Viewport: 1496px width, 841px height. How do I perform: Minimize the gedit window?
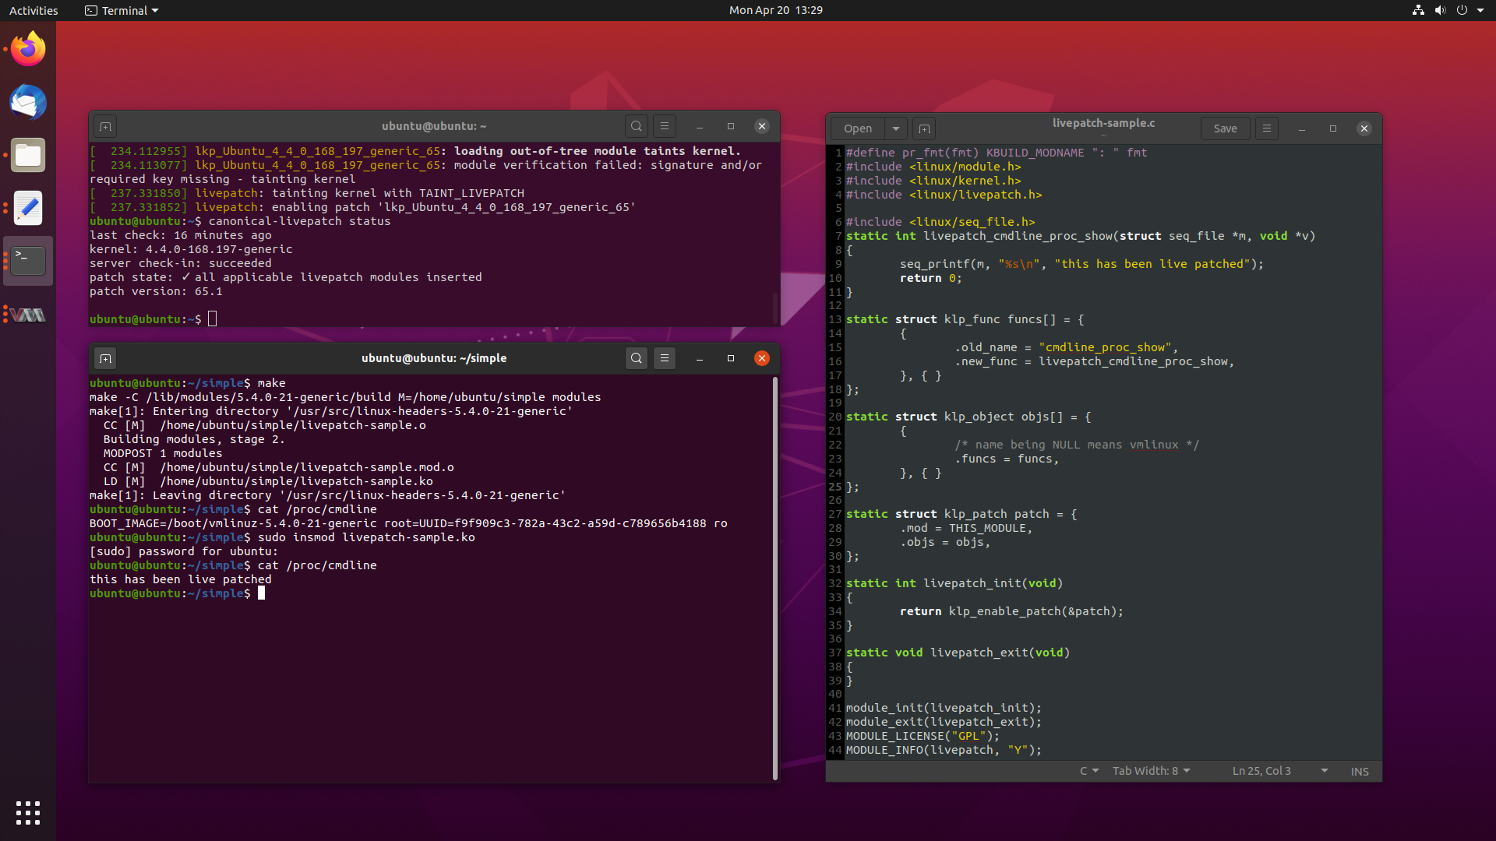coord(1302,128)
